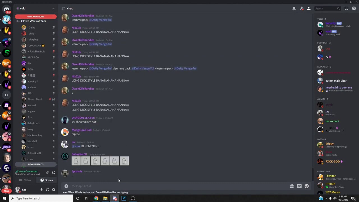Select Almost Dead. voice member
Viewport: 359px width, 202px height.
pos(36,99)
